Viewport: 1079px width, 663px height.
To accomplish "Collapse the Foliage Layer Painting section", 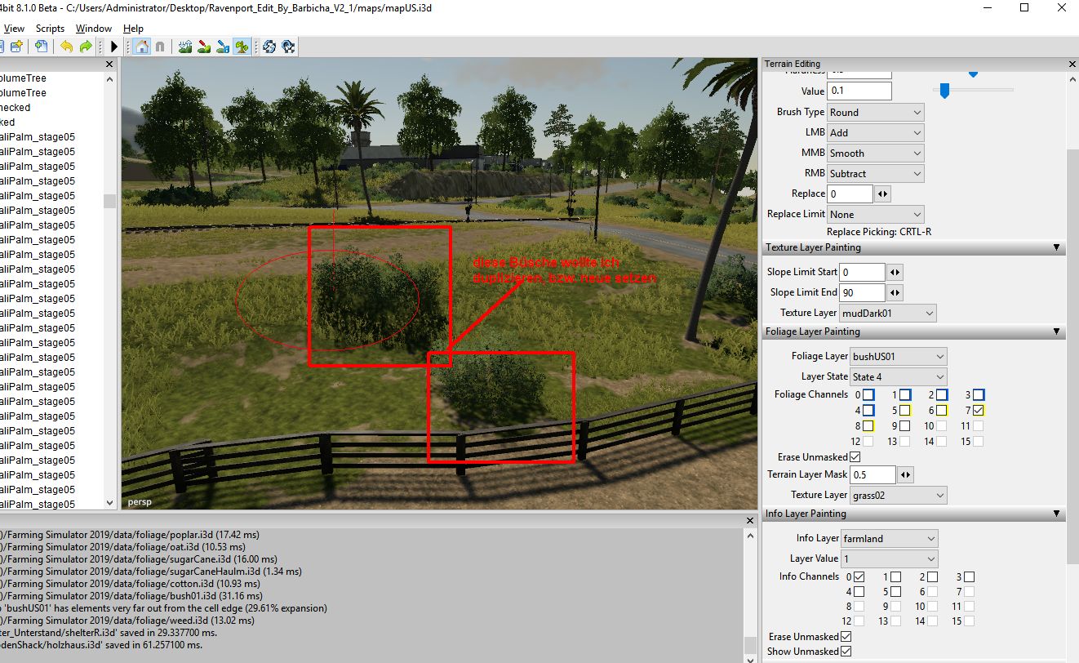I will pyautogui.click(x=1056, y=331).
